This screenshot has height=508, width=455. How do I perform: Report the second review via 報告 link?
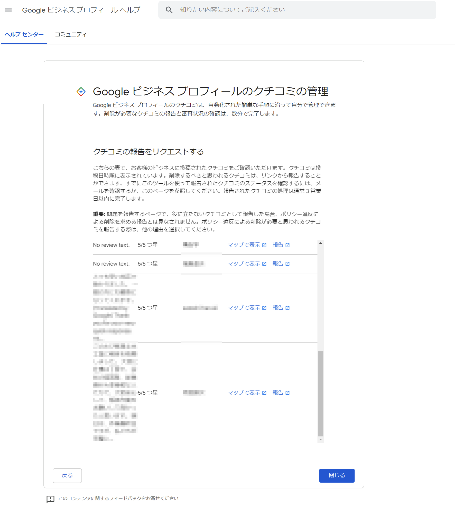pos(278,263)
